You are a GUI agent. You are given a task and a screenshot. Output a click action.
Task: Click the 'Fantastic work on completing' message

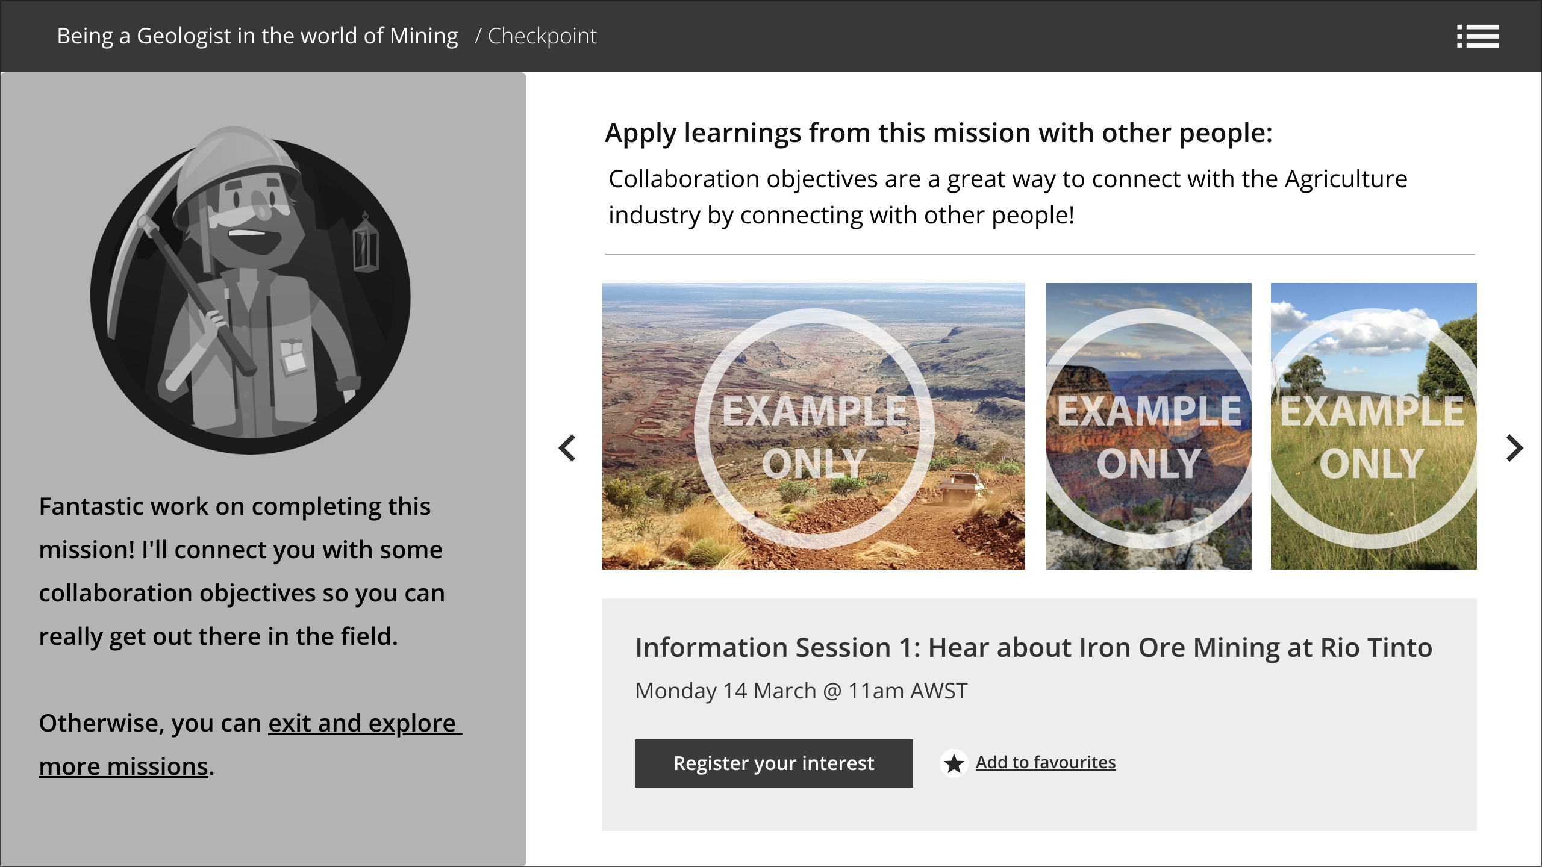pyautogui.click(x=241, y=571)
